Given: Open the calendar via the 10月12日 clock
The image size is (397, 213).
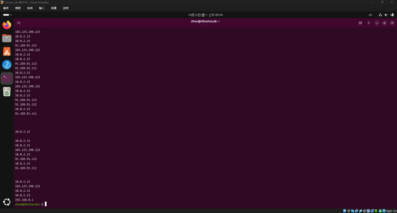Looking at the screenshot, I should [x=205, y=15].
